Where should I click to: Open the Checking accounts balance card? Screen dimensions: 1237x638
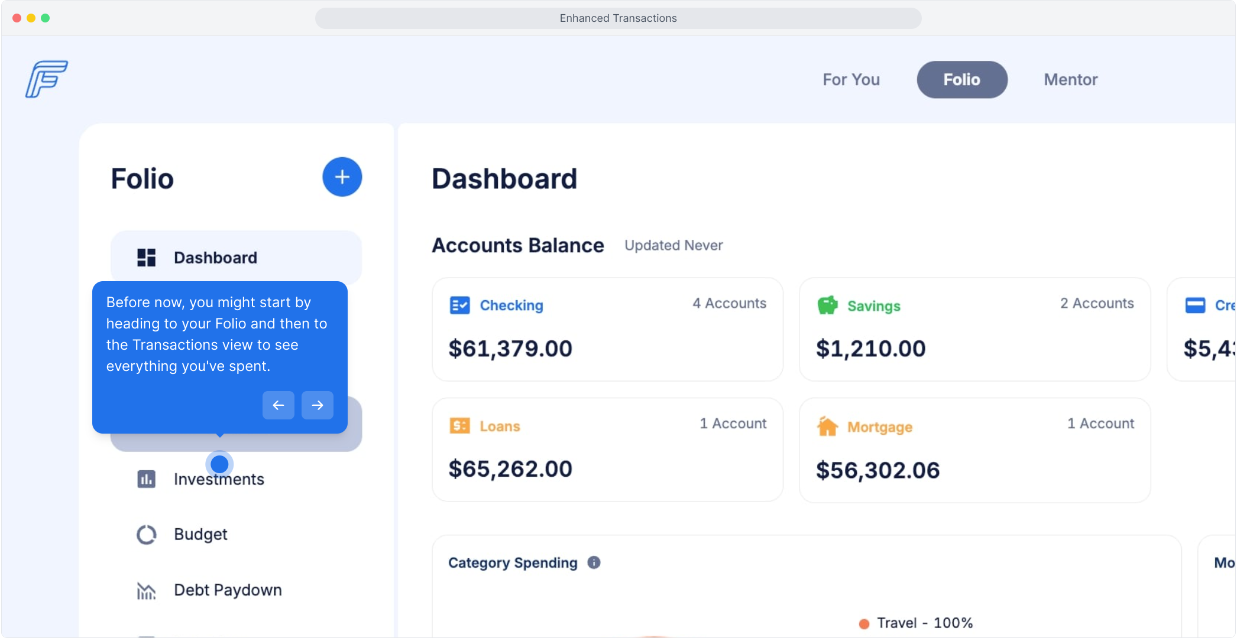click(607, 330)
